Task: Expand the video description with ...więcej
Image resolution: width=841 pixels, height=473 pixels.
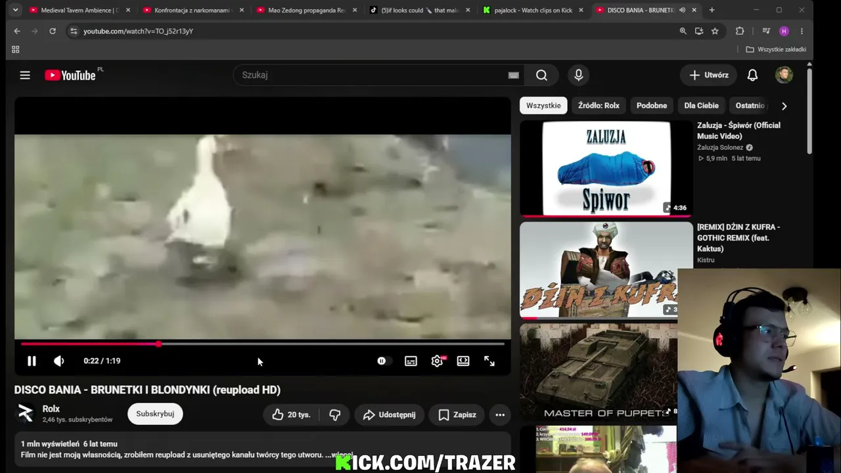Action: [x=339, y=455]
